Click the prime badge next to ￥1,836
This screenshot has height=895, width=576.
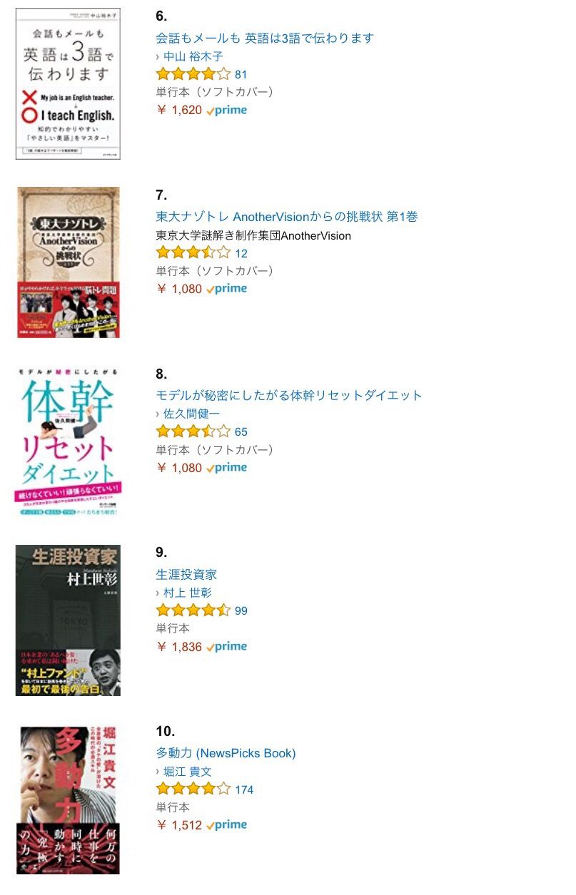click(227, 647)
